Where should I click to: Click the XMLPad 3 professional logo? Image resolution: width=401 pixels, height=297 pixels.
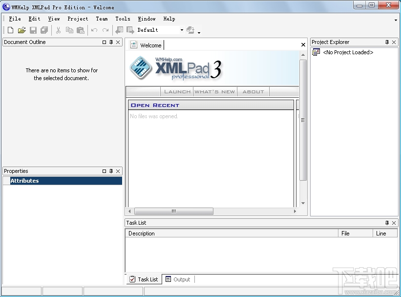point(175,68)
